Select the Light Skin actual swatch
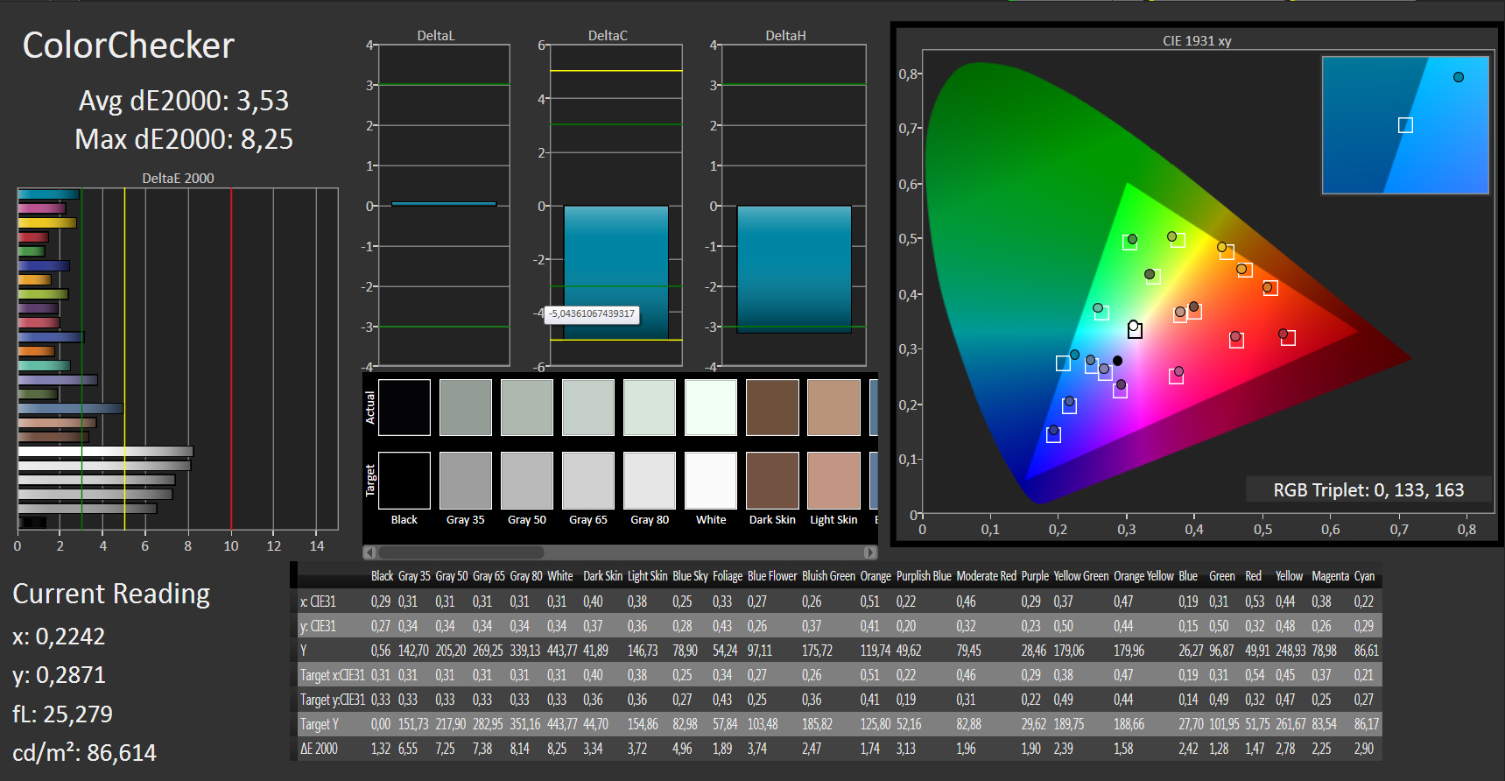 coord(833,407)
